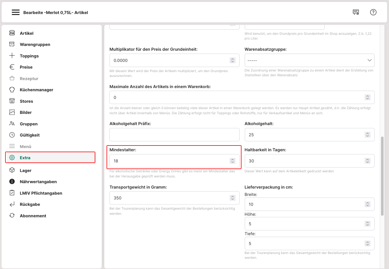Go to the Warengruppen menu item

click(x=35, y=44)
